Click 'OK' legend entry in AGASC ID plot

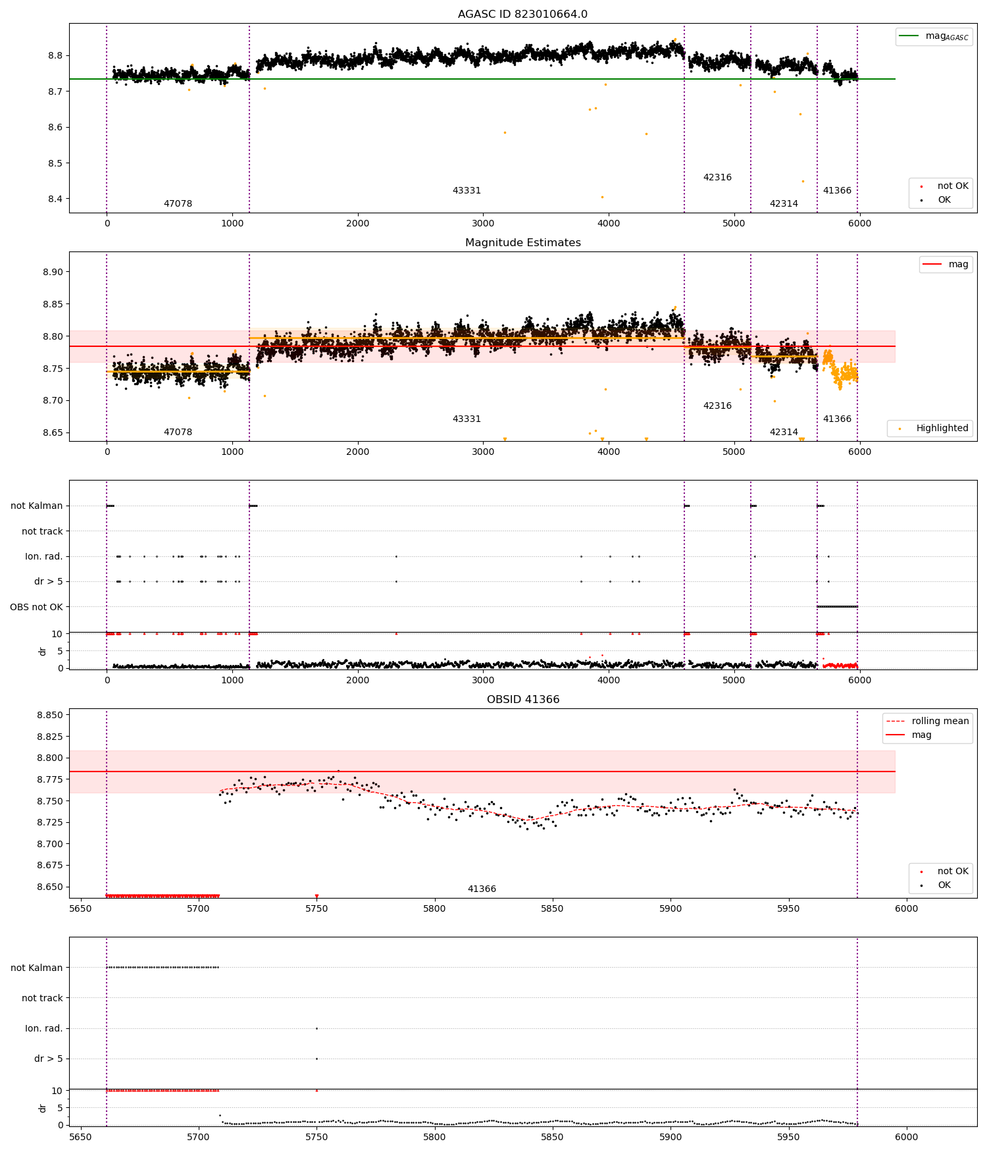click(x=944, y=199)
